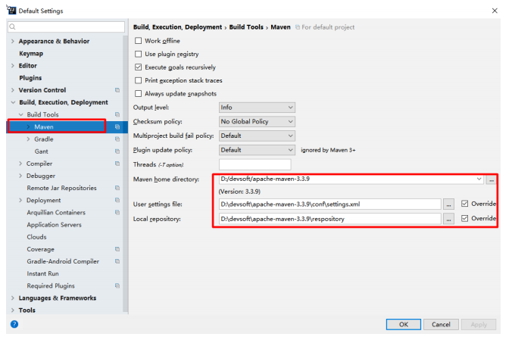Click the project-level icon beside Required Plugins
This screenshot has height=340, width=512.
coord(117,285)
